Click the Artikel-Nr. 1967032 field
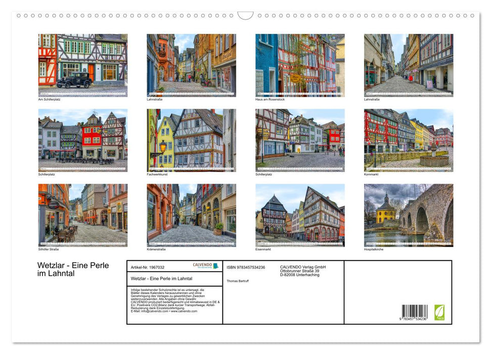 tap(147, 267)
